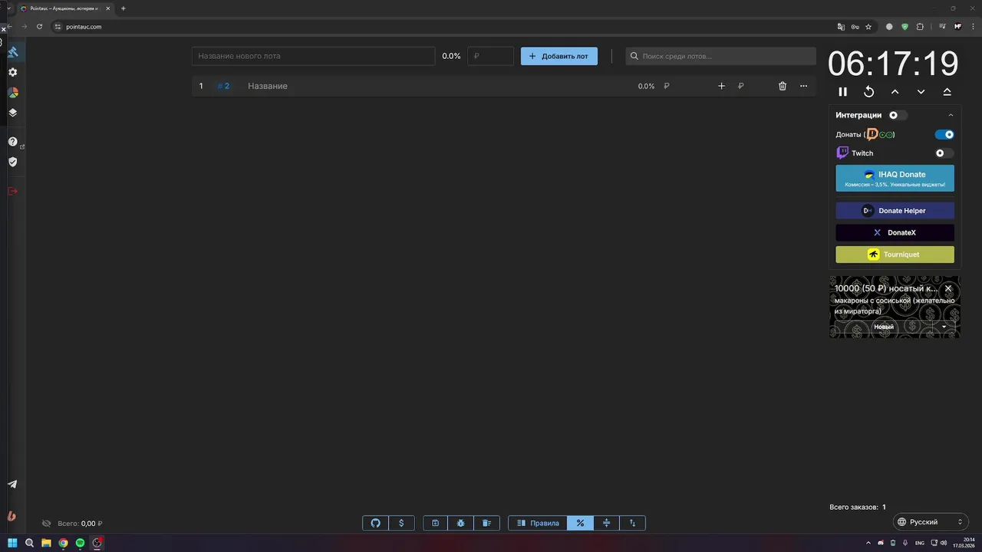The image size is (982, 552).
Task: Click the ENG language indicator in tray
Action: coord(920,543)
